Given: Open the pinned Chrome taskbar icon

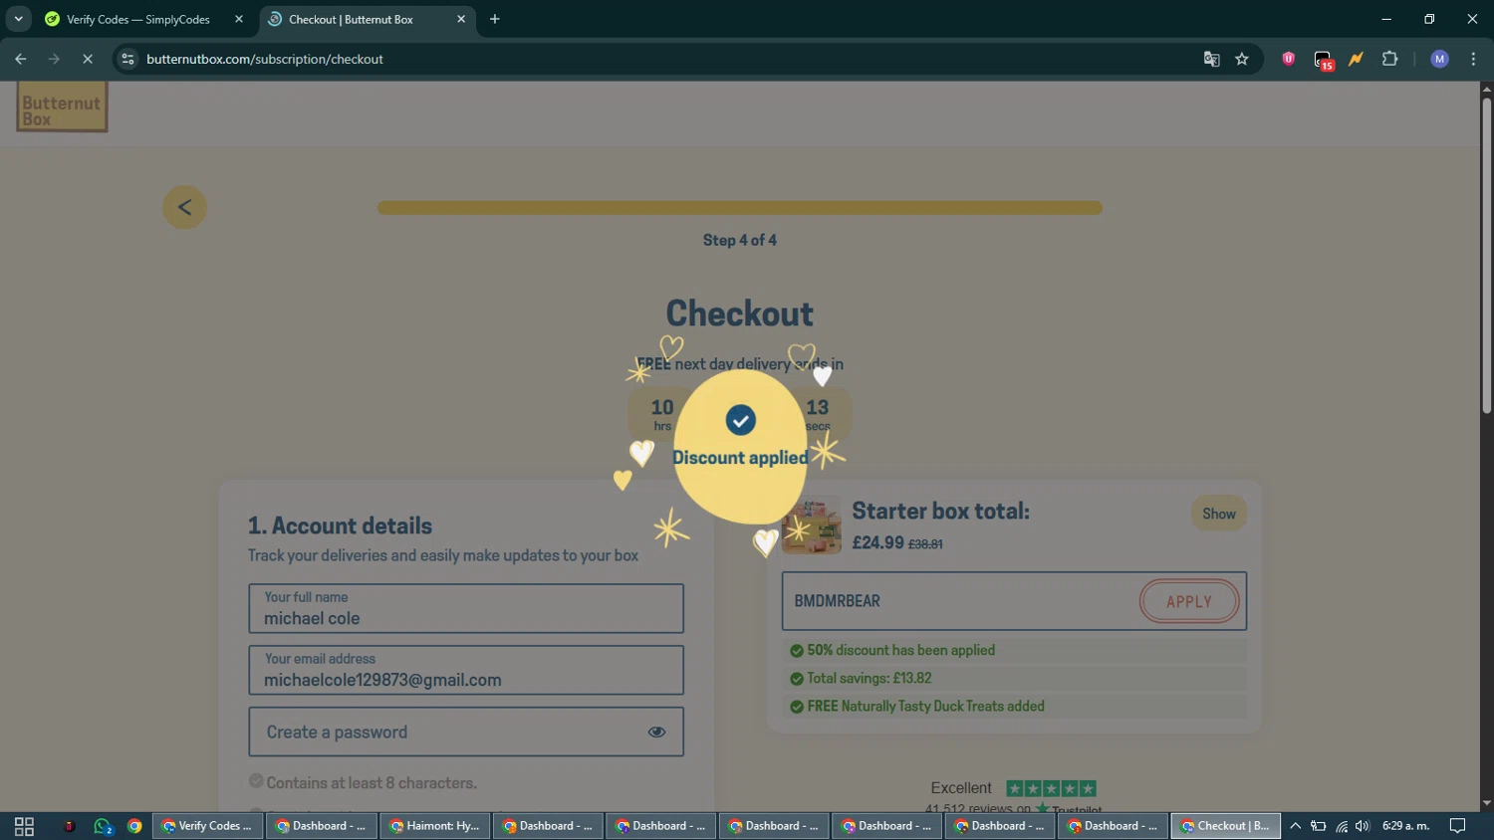Looking at the screenshot, I should click(134, 826).
